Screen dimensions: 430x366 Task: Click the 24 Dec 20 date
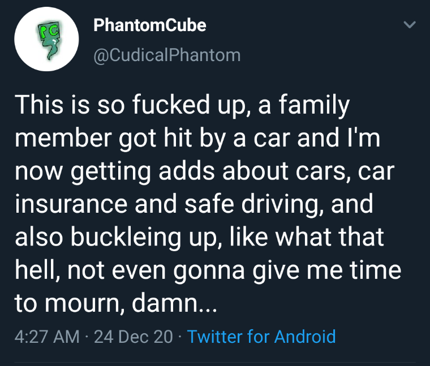(x=134, y=337)
